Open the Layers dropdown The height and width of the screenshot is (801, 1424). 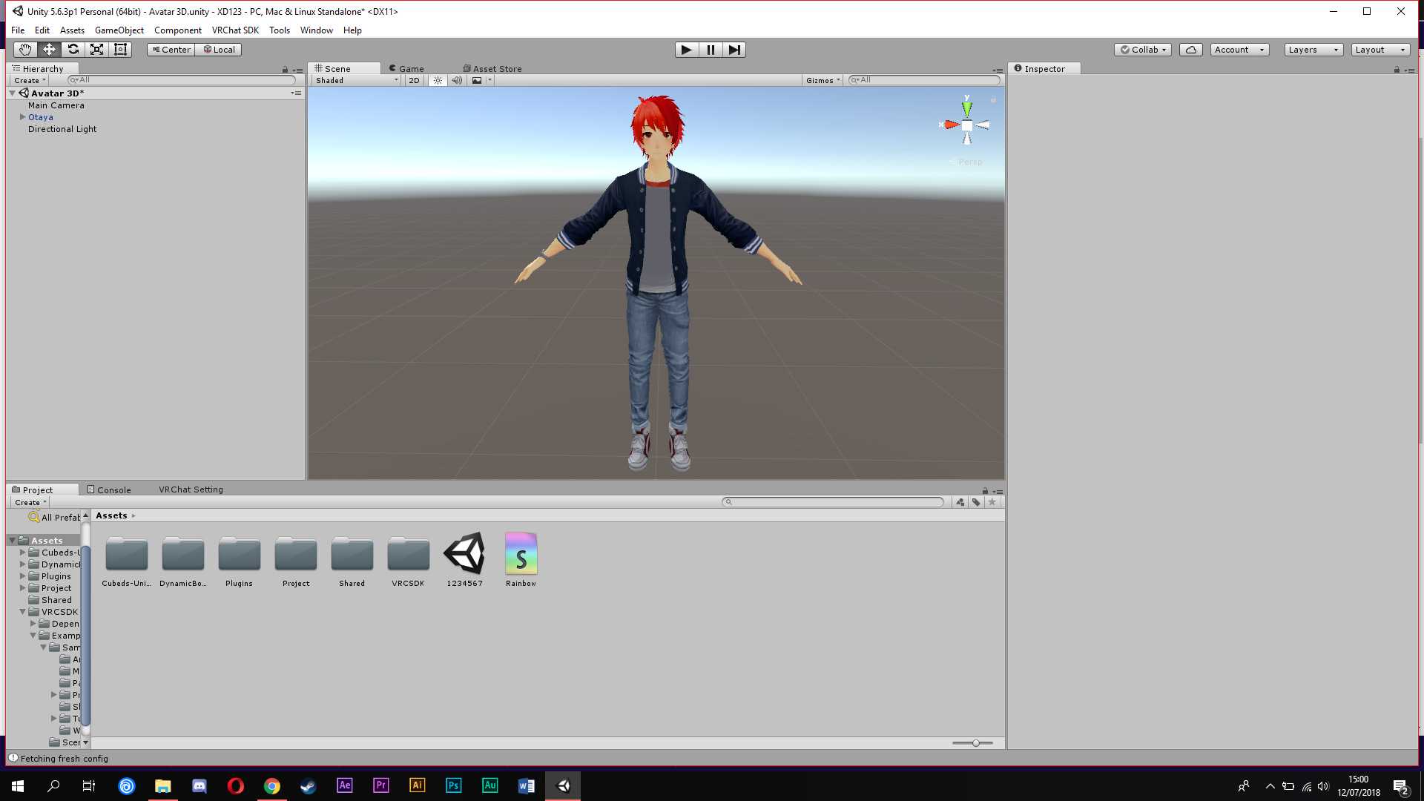[1313, 50]
